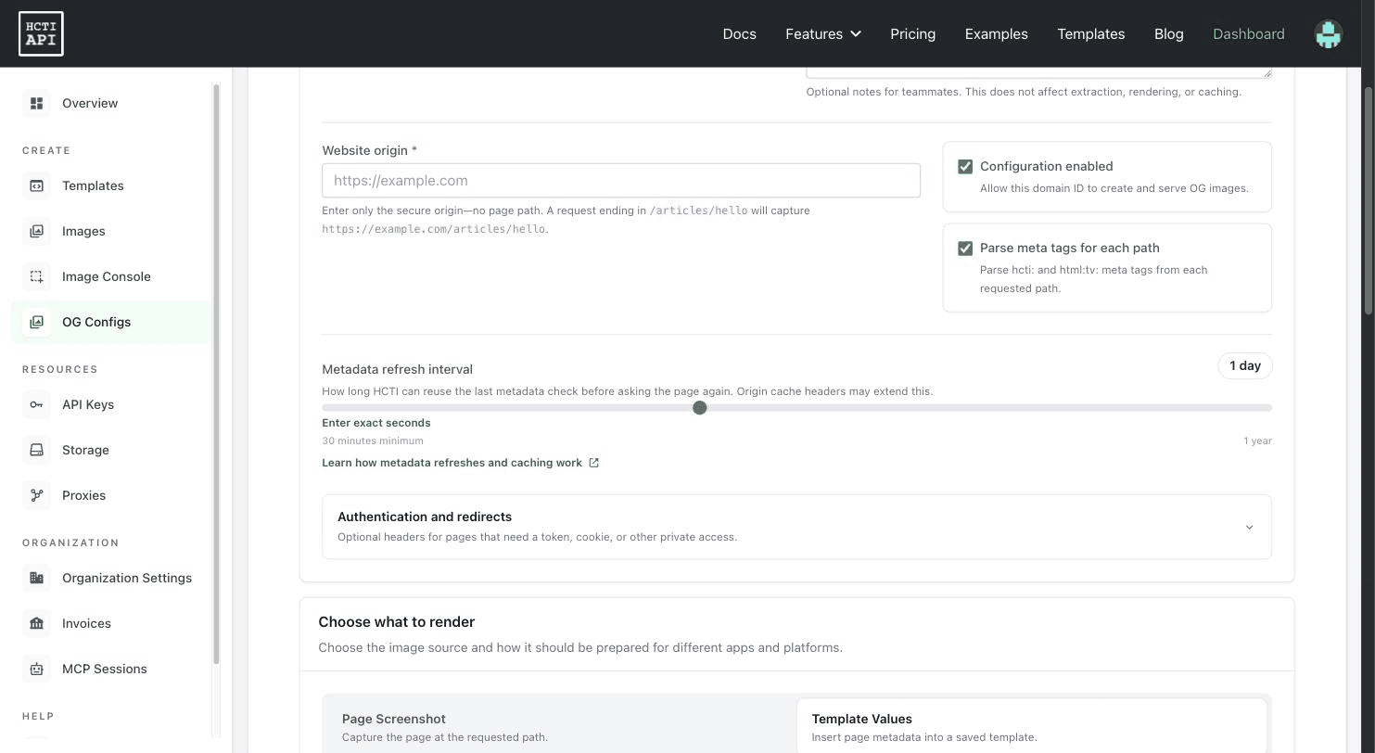Image resolution: width=1375 pixels, height=753 pixels.
Task: Click Enter exact seconds link
Action: tap(376, 423)
